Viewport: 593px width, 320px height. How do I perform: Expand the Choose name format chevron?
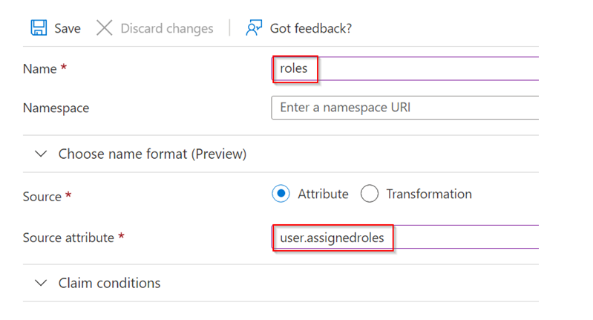coord(41,154)
